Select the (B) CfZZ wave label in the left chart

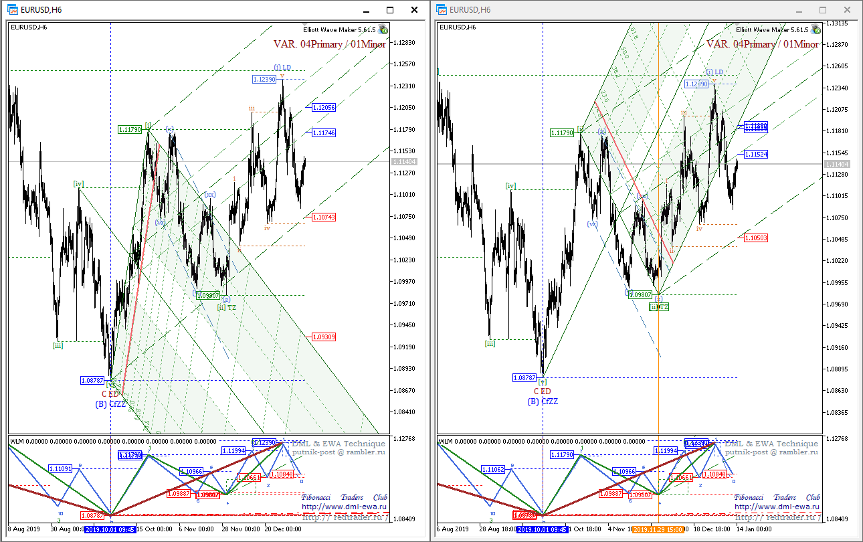click(x=111, y=403)
